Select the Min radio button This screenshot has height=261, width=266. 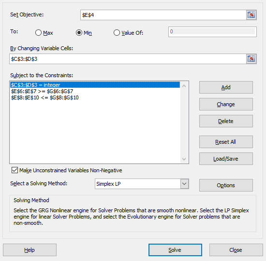coord(79,32)
